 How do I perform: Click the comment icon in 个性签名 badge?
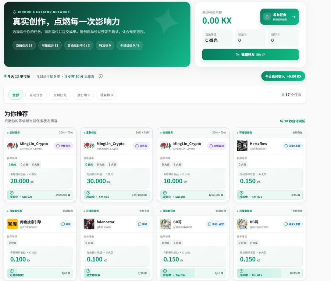[58, 146]
